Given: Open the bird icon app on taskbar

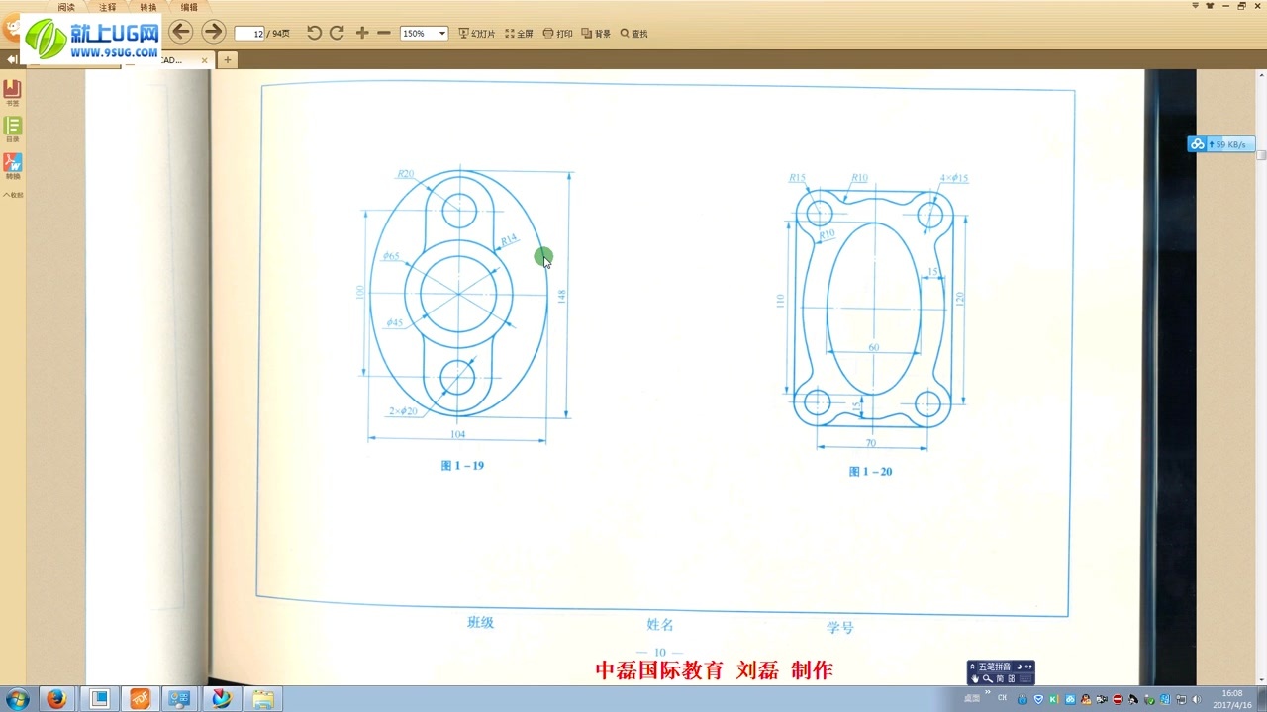Looking at the screenshot, I should 221,699.
